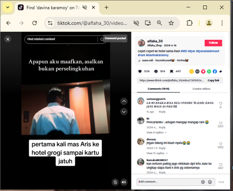
Task: Toggle site sound muted icon in address bar
Action: pos(136,23)
